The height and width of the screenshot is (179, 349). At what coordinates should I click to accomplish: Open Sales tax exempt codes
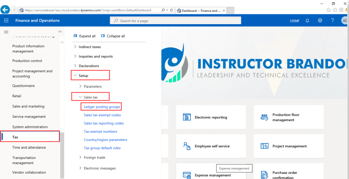point(102,115)
